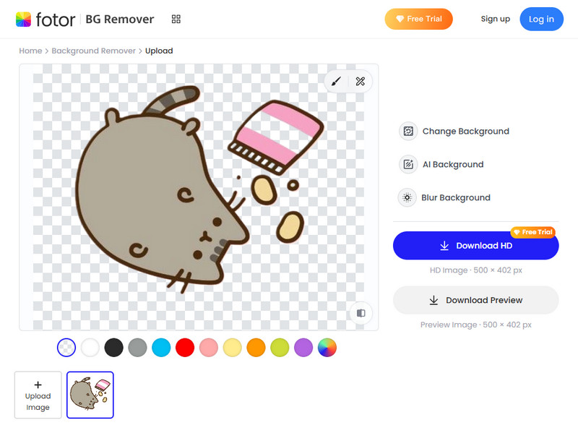Select the lime green background swatch
Image resolution: width=578 pixels, height=433 pixels.
click(x=280, y=348)
